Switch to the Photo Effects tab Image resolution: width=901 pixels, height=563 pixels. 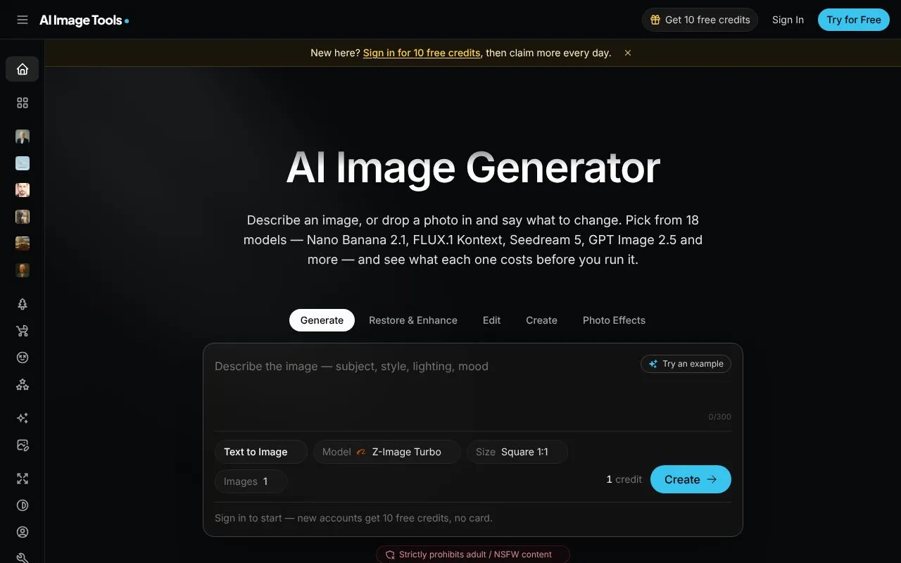pos(614,320)
